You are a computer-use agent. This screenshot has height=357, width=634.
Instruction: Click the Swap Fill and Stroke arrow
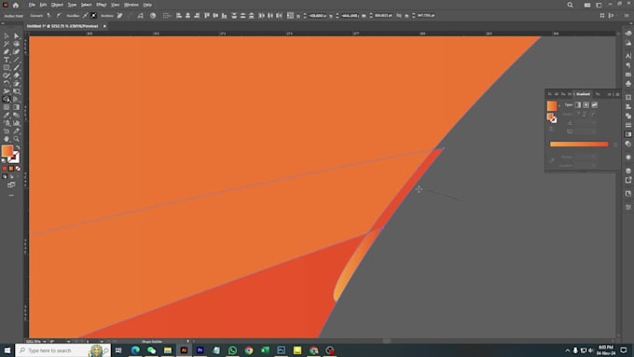coord(18,147)
